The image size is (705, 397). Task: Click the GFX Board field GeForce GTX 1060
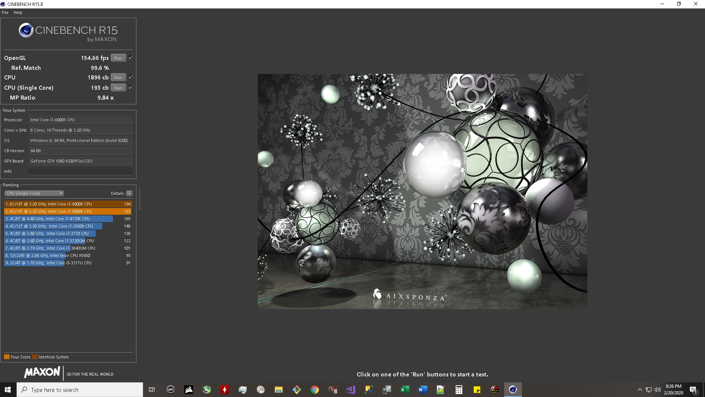click(x=81, y=161)
